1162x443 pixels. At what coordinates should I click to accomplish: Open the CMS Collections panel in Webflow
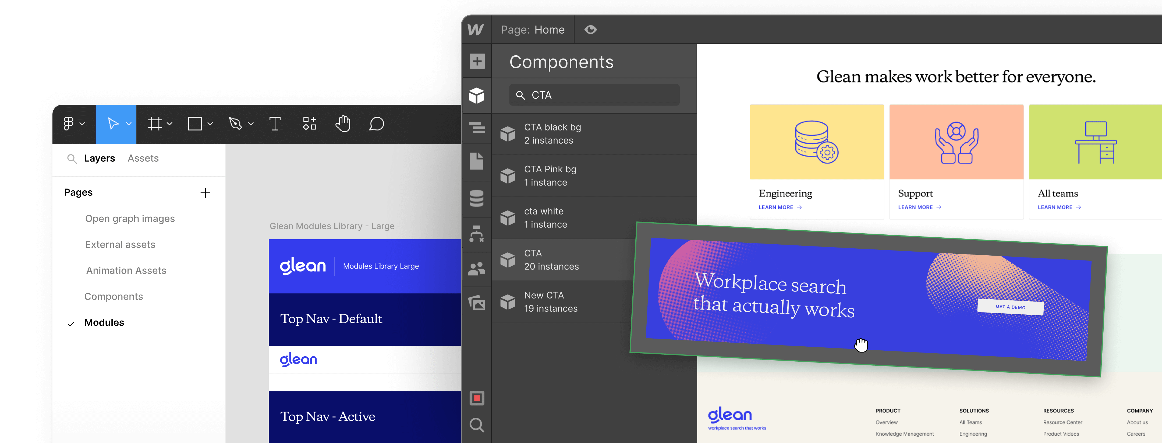tap(476, 198)
